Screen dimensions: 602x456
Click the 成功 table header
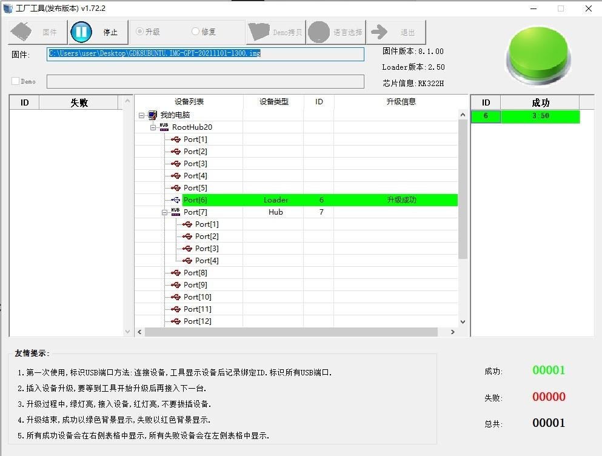tap(540, 102)
